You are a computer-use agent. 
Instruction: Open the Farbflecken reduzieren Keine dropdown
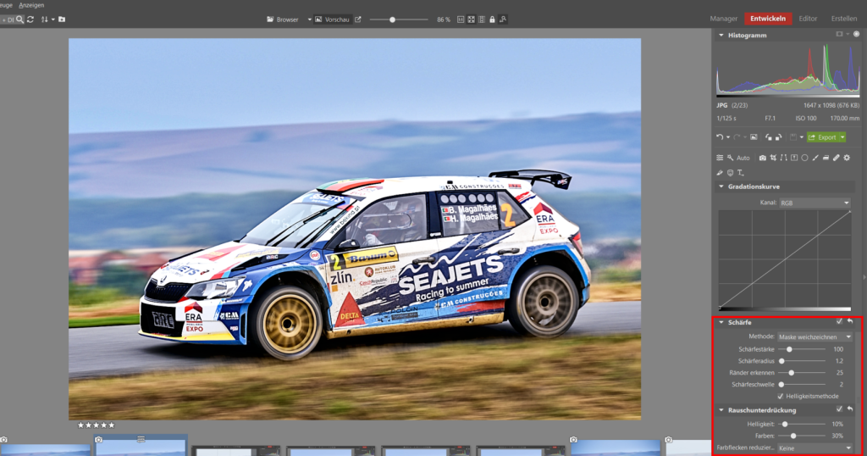815,448
